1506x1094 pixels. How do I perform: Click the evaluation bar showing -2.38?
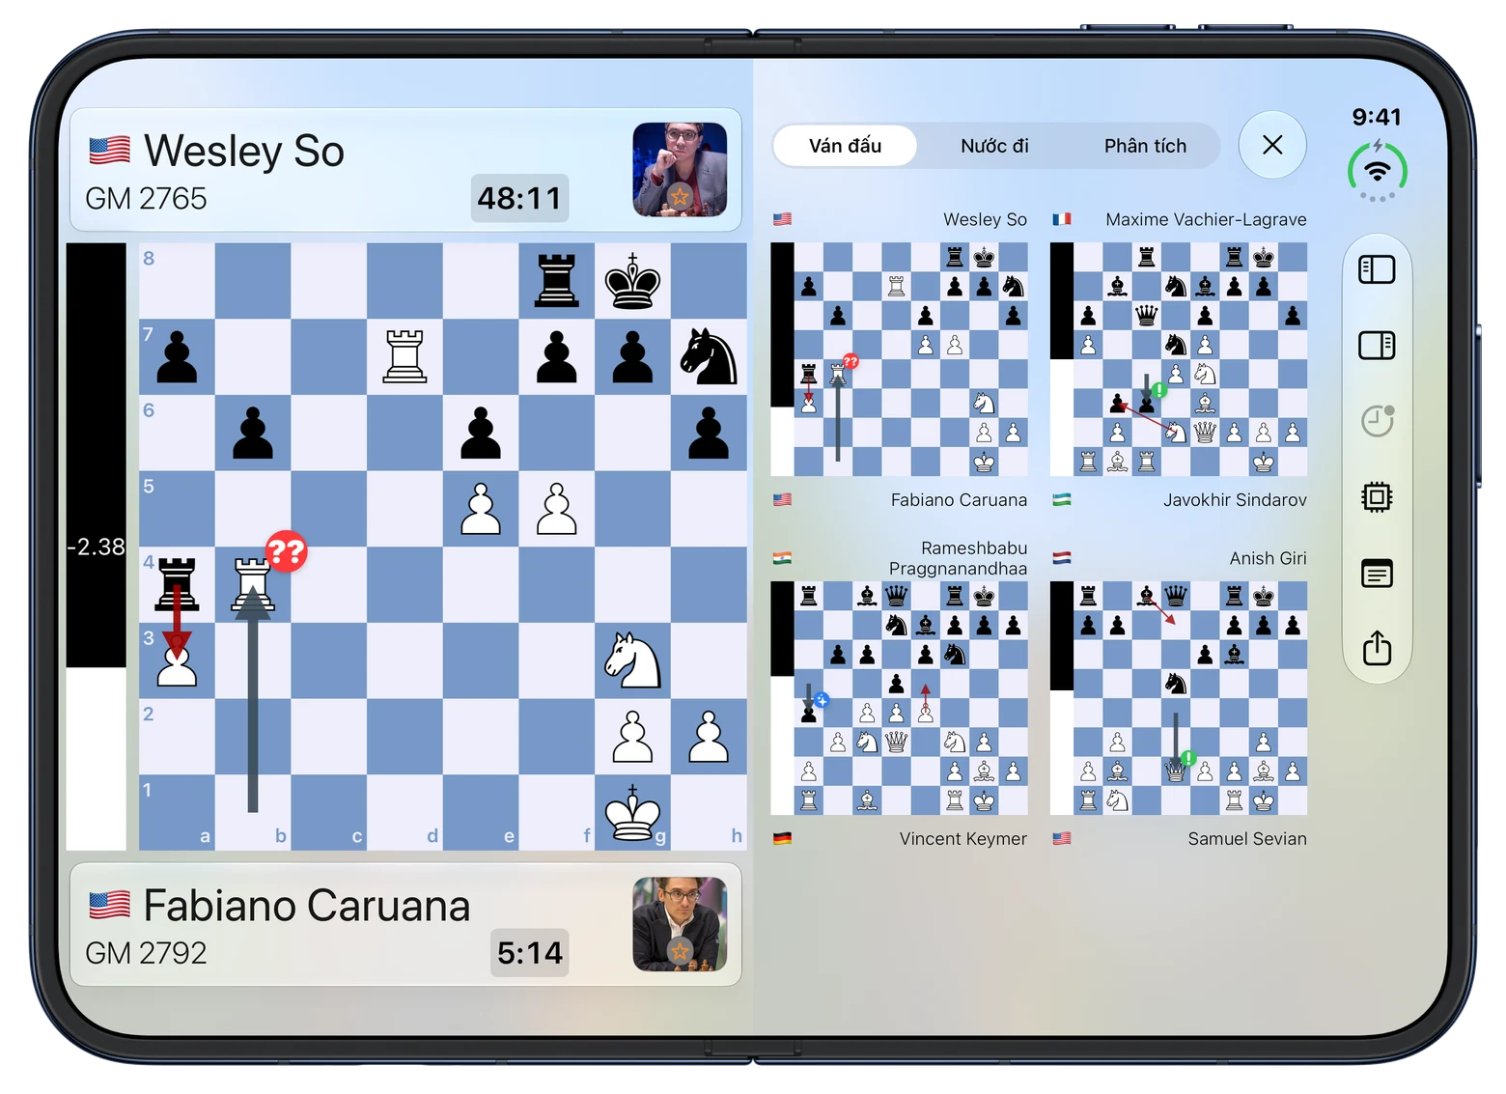(96, 547)
